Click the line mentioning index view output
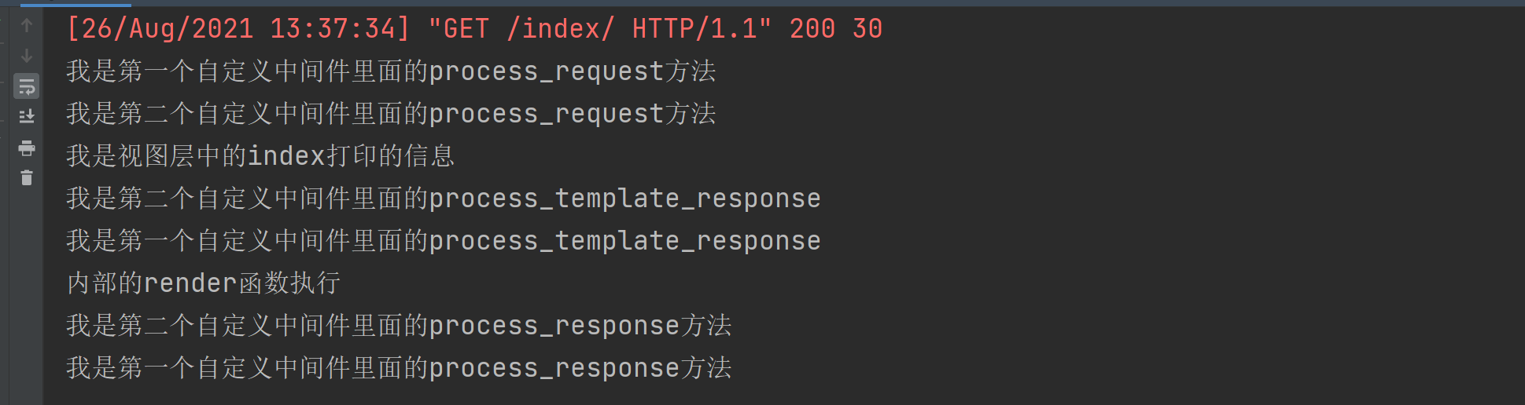Image resolution: width=1525 pixels, height=405 pixels. 260,156
